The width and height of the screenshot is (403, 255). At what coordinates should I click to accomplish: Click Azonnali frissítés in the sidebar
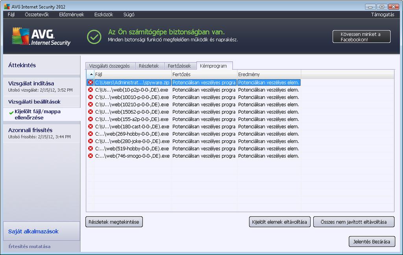point(42,133)
